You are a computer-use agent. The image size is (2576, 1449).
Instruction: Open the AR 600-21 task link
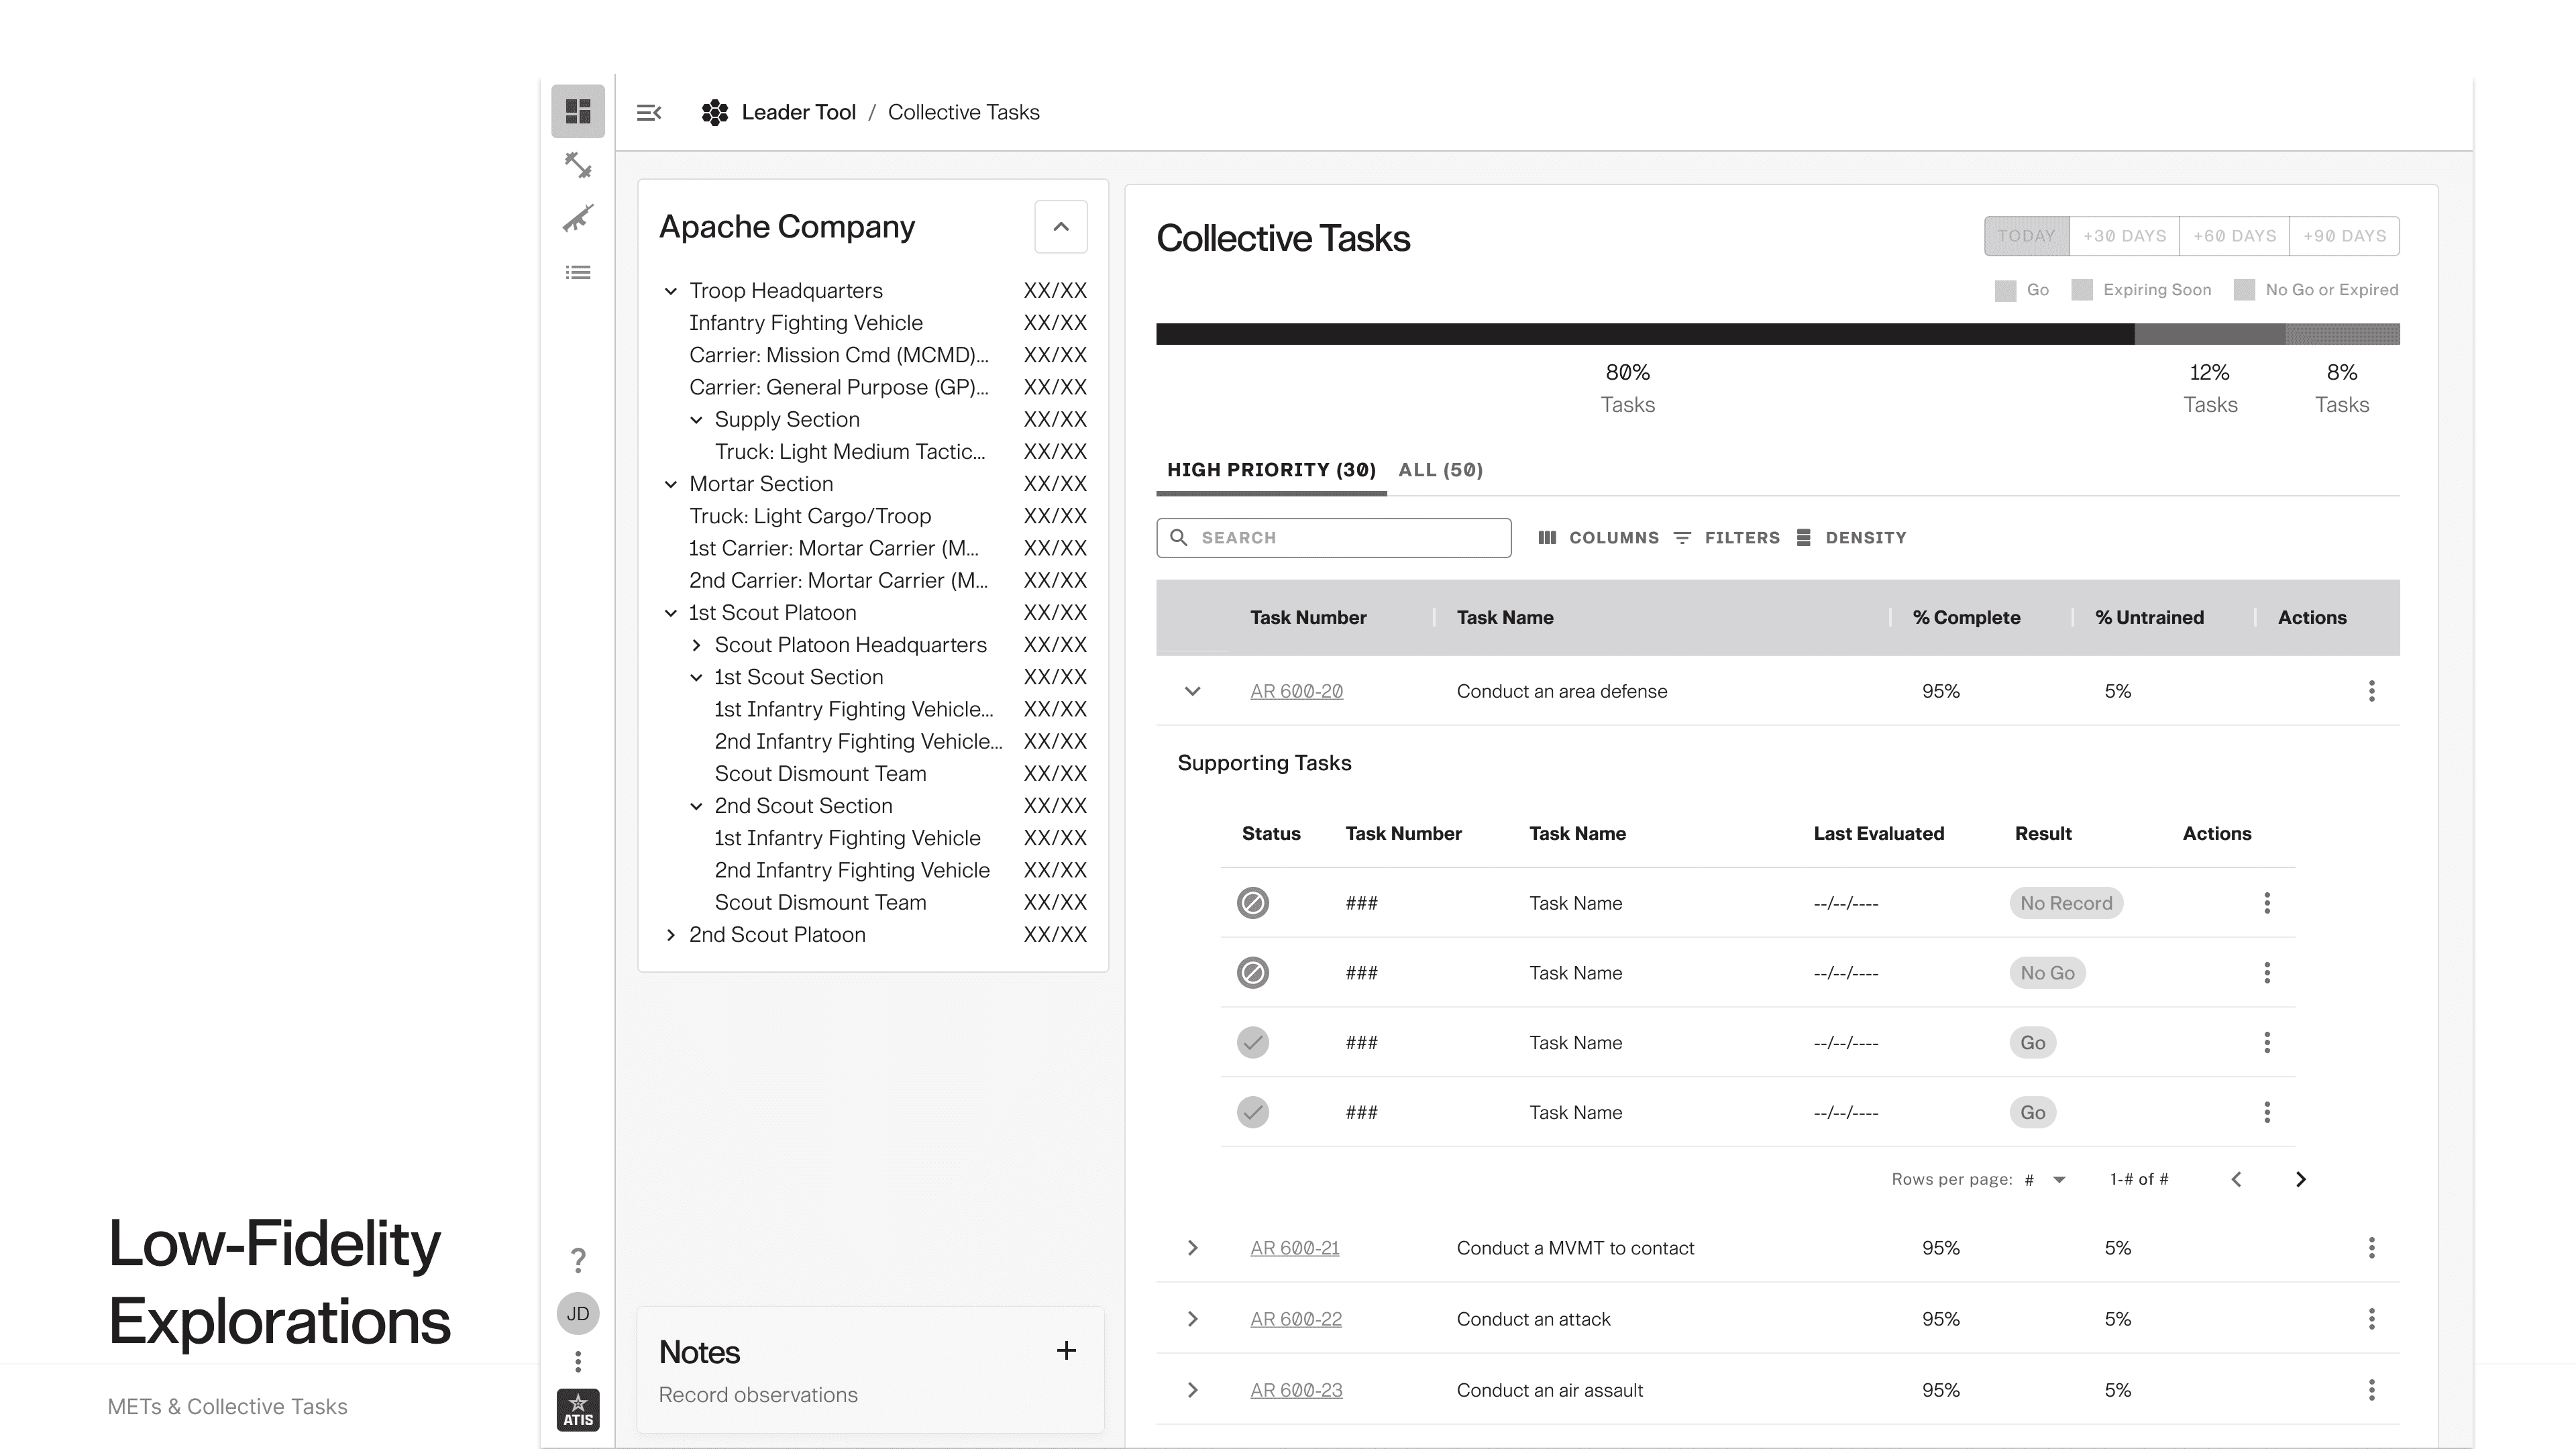pyautogui.click(x=1294, y=1248)
